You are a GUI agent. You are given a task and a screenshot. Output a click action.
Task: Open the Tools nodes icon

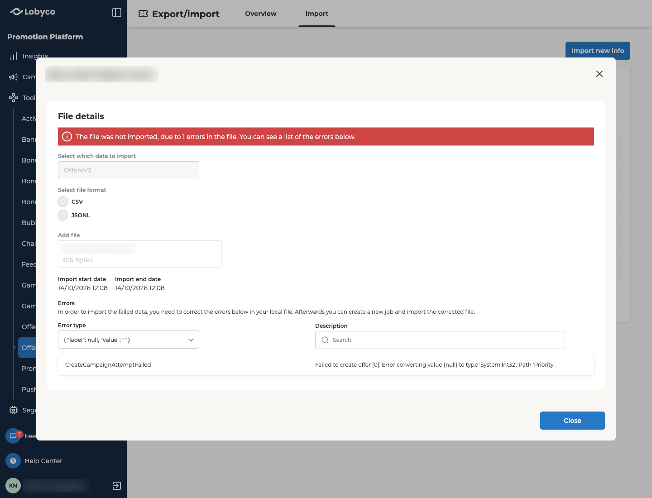pyautogui.click(x=14, y=98)
